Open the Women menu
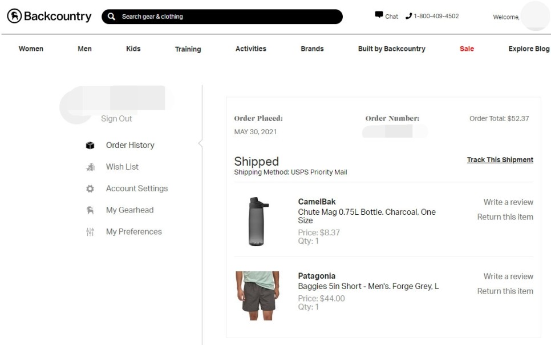The height and width of the screenshot is (345, 551). point(31,49)
